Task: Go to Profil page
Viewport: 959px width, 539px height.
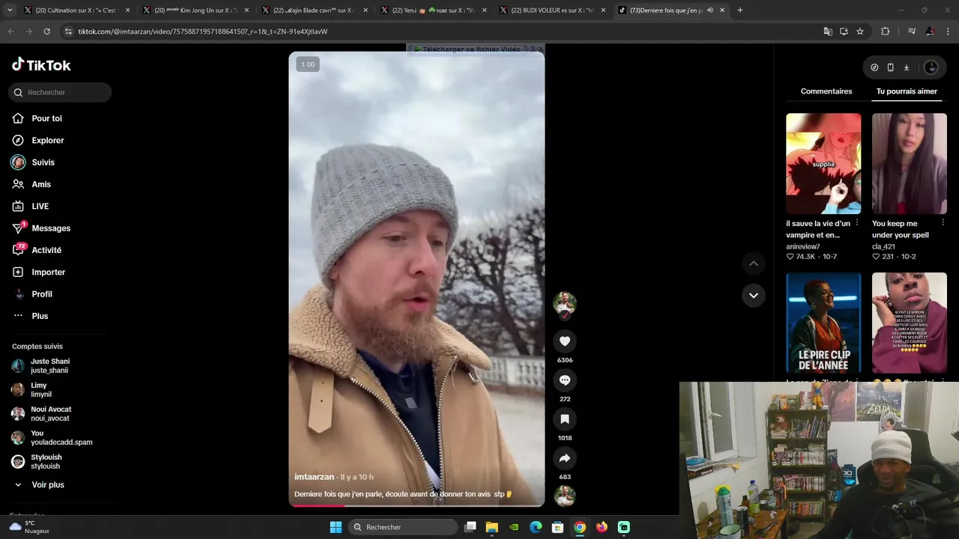Action: click(x=42, y=294)
